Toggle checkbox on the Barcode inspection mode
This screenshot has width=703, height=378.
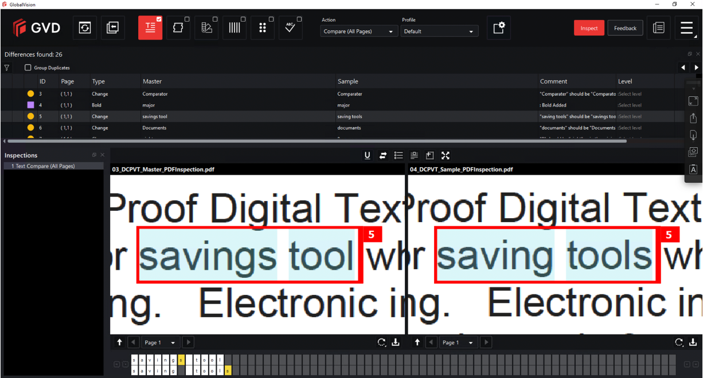point(243,19)
